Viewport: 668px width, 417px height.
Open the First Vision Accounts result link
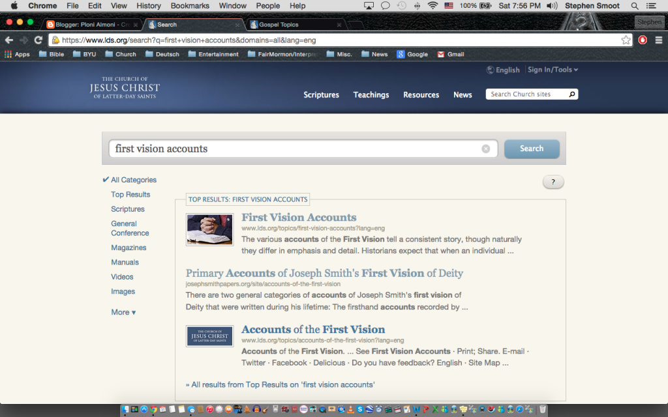(x=299, y=217)
